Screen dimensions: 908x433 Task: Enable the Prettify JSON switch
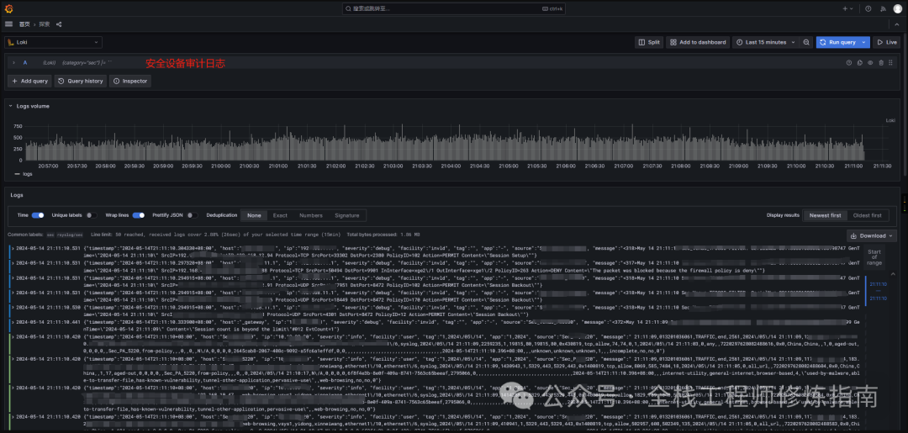pyautogui.click(x=193, y=215)
